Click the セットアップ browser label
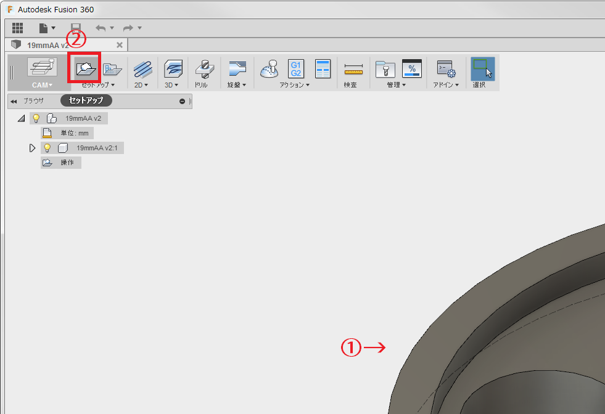Image resolution: width=605 pixels, height=414 pixels. coord(86,100)
